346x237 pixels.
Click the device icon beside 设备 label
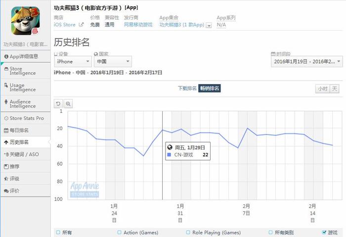click(x=56, y=53)
